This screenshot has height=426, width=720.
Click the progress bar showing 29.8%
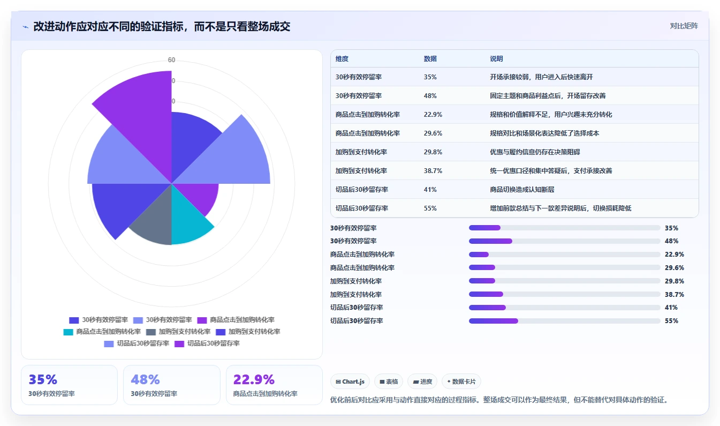(564, 281)
